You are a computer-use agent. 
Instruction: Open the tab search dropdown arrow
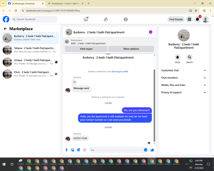(3, 3)
